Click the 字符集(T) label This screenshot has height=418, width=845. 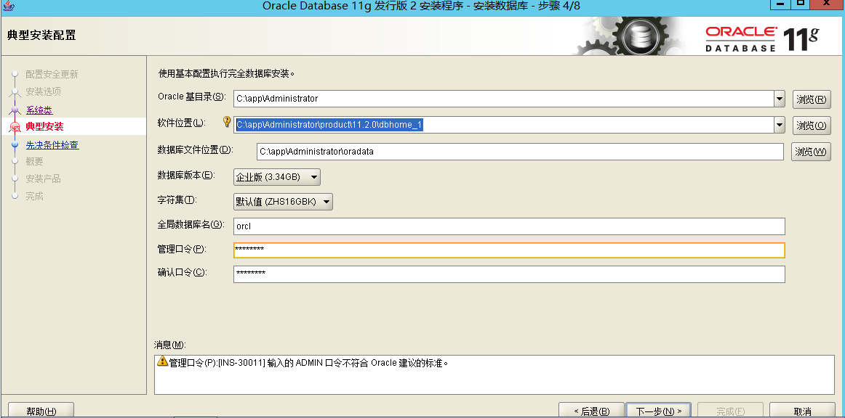[x=177, y=200]
